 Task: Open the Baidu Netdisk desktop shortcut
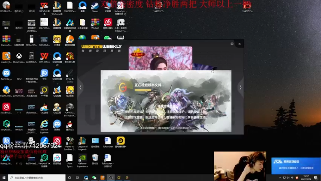tap(57, 159)
